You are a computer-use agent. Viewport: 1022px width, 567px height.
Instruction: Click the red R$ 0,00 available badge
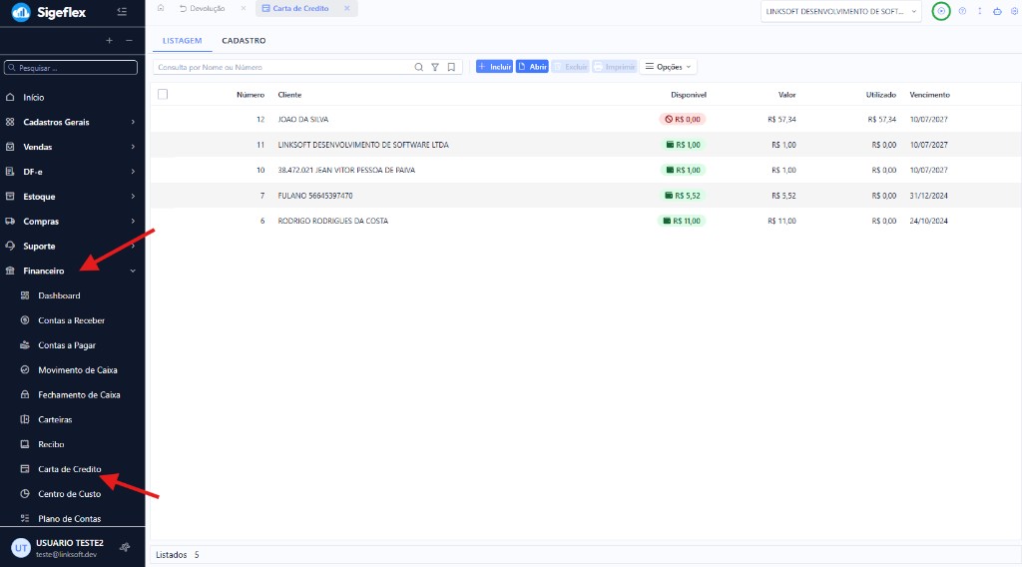[682, 119]
